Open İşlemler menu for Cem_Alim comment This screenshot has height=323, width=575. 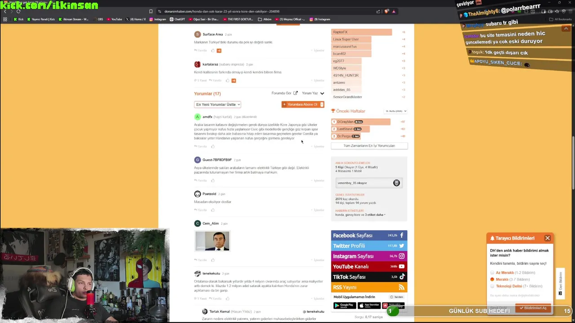click(x=318, y=260)
